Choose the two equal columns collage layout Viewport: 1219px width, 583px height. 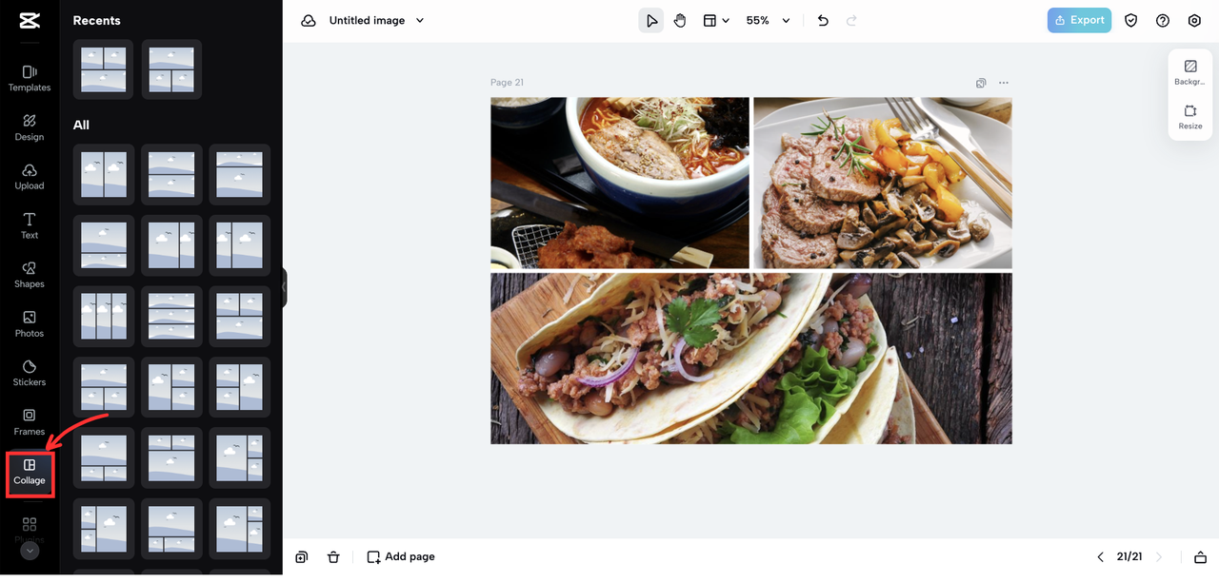[x=104, y=174]
